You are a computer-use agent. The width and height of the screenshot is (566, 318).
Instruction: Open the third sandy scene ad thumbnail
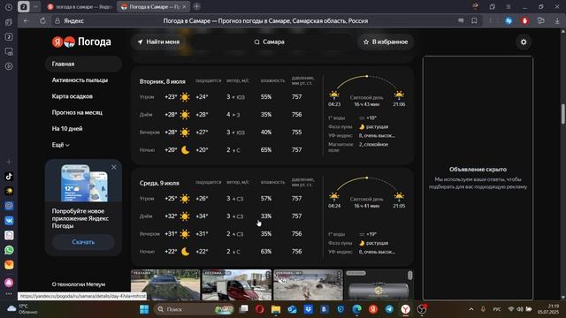309,284
